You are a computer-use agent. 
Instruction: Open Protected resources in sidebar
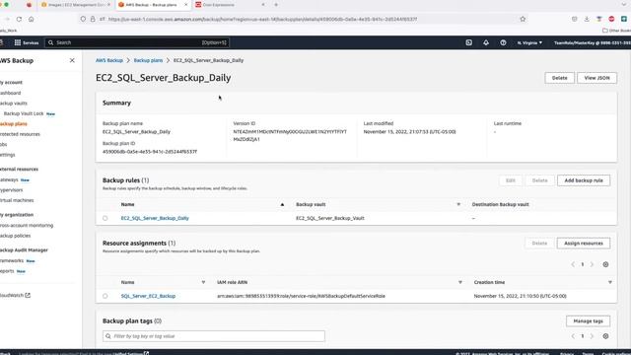(x=20, y=134)
